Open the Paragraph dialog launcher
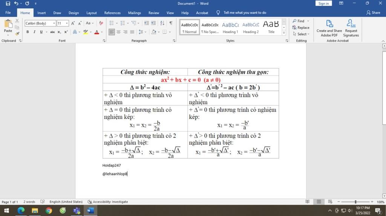 [x=174, y=41]
